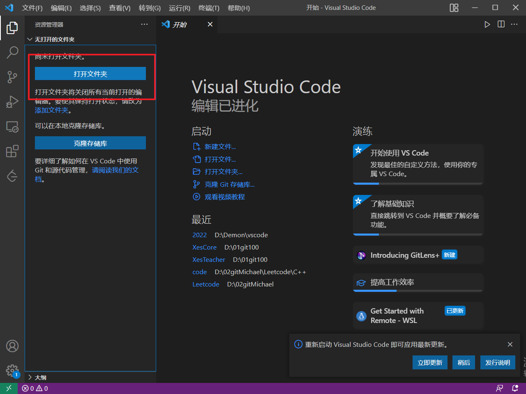Image resolution: width=526 pixels, height=394 pixels.
Task: Click 克隆 Git 存储库... link
Action: [224, 184]
